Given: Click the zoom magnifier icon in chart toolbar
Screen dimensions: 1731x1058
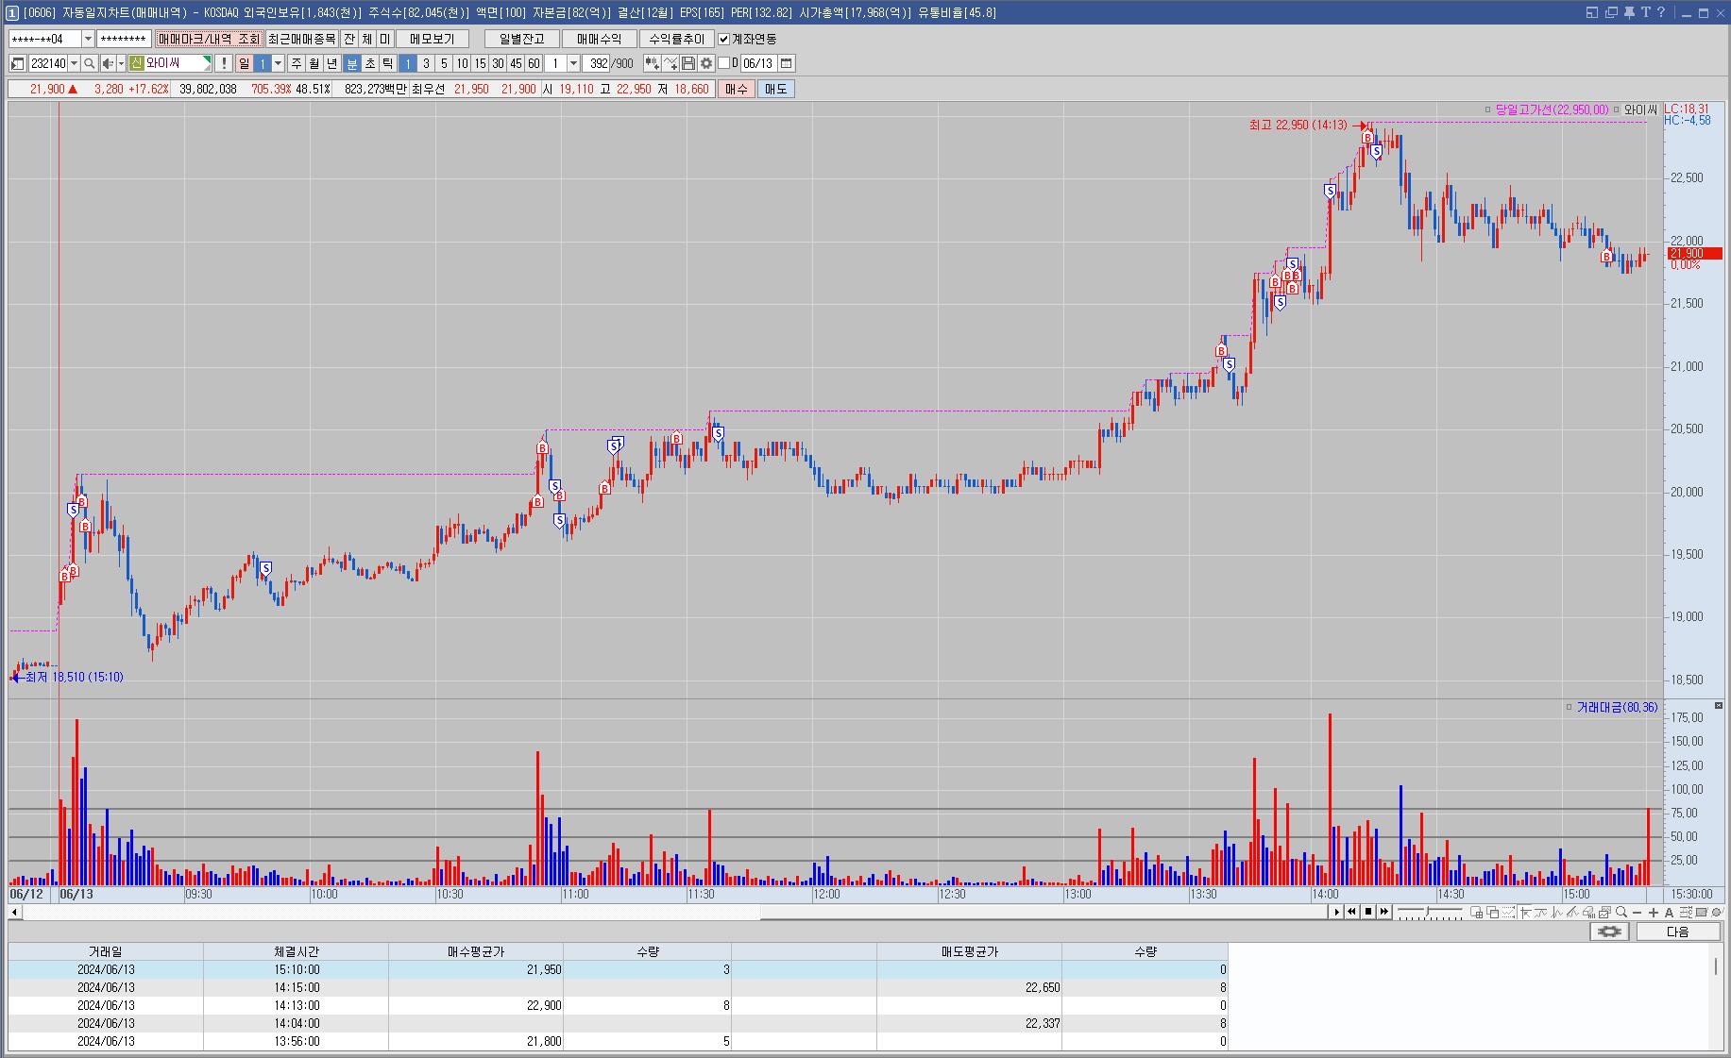Looking at the screenshot, I should (1621, 912).
